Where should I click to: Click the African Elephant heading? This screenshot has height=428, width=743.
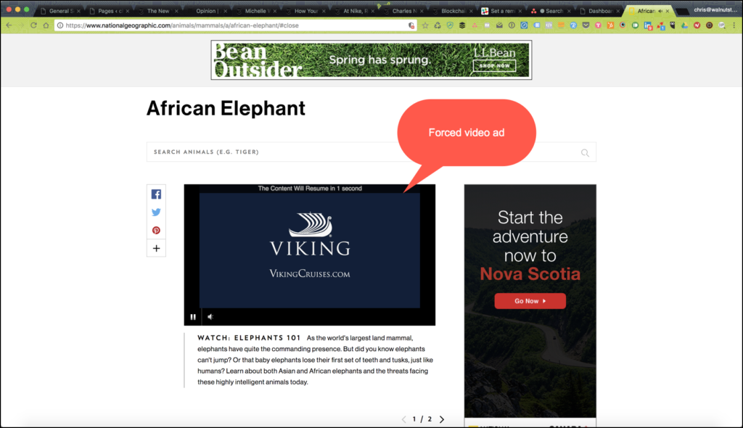pos(226,108)
